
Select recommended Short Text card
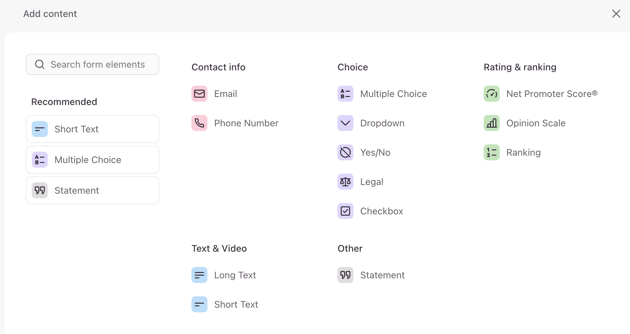tap(93, 129)
